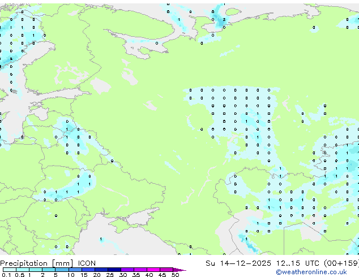Click the "ICON" model name label
The width and height of the screenshot is (359, 277).
point(87,263)
